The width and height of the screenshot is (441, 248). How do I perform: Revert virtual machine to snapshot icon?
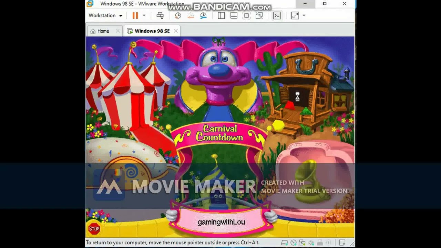tap(191, 15)
